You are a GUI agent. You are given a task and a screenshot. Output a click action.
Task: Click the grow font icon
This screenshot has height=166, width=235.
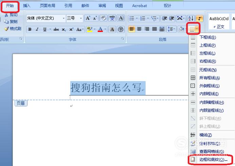tap(88, 18)
